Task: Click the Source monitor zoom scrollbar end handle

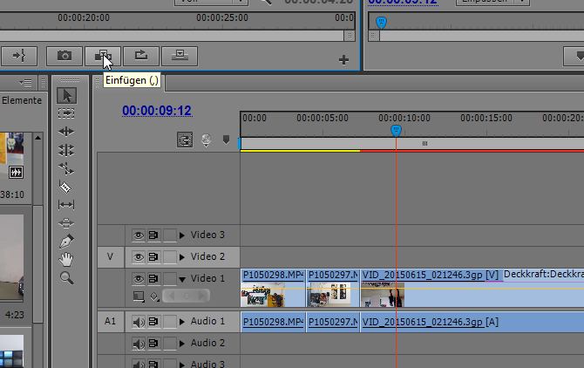Action: 350,36
